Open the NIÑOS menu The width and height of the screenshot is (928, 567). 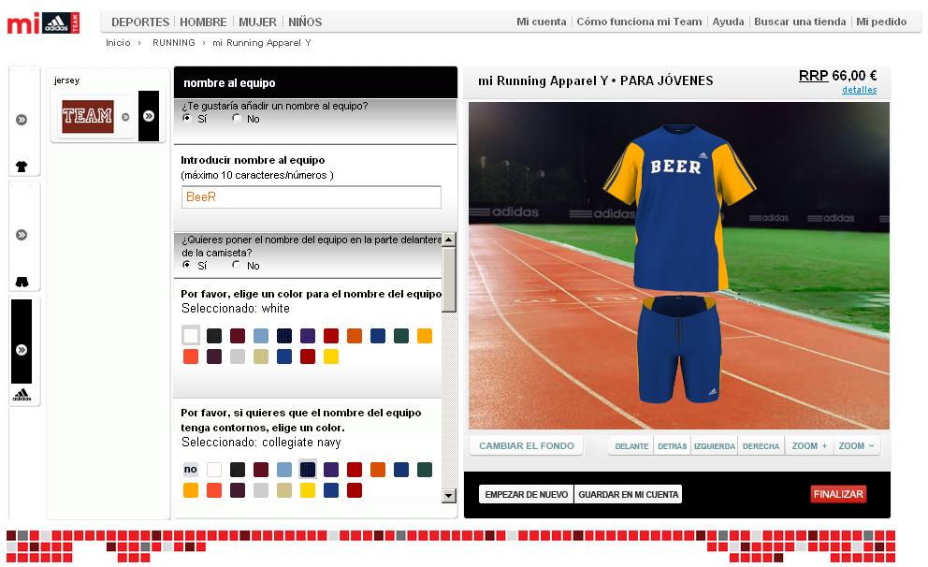(x=305, y=22)
